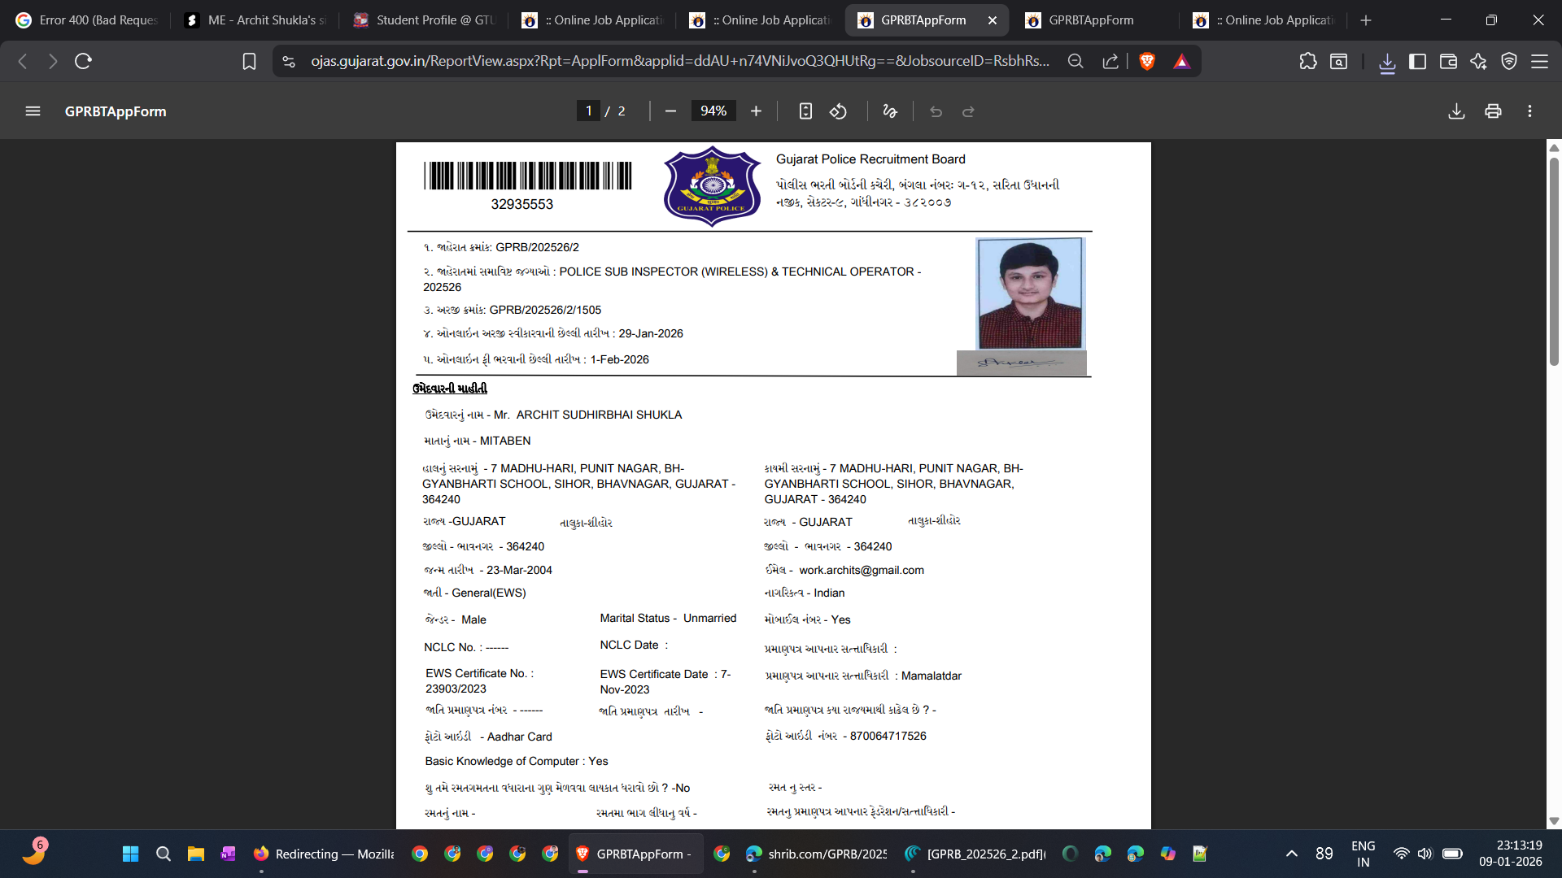Click the vertical scrollbar thumb
Viewport: 1562px width, 878px height.
(1554, 260)
